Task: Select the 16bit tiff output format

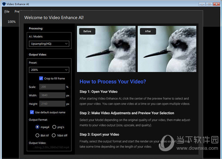Action: pyautogui.click(x=54, y=135)
